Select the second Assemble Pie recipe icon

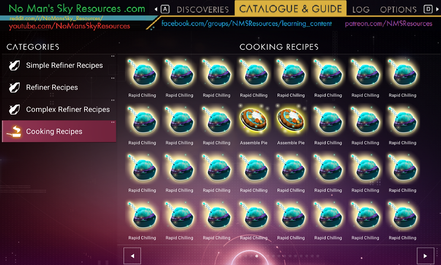291,120
